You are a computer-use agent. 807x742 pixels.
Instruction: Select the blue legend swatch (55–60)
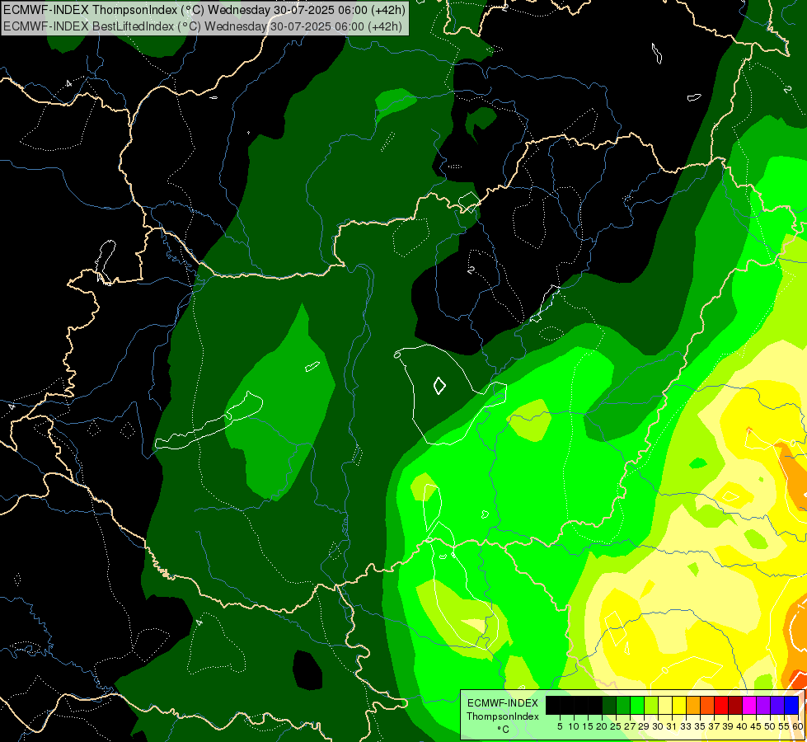point(791,706)
